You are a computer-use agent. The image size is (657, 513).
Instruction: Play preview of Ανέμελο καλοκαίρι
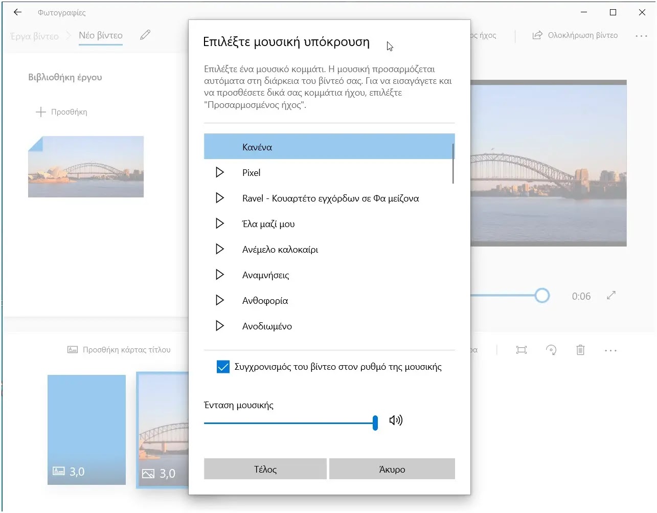(x=220, y=249)
